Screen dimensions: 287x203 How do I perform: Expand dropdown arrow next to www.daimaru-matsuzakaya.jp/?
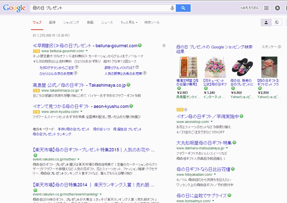tap(227, 148)
